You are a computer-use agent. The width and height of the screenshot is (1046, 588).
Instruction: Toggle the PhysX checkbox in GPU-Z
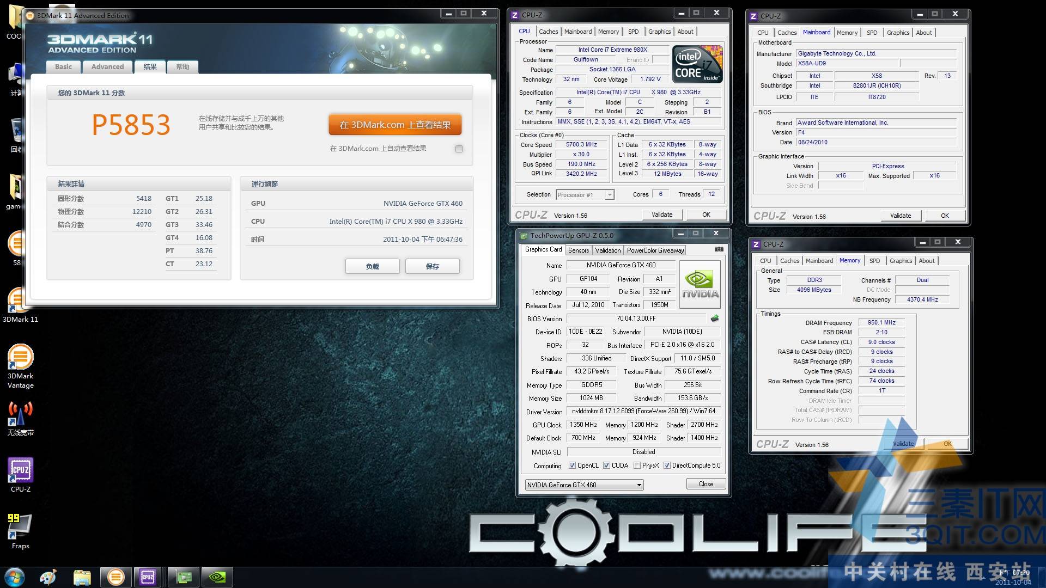[637, 465]
